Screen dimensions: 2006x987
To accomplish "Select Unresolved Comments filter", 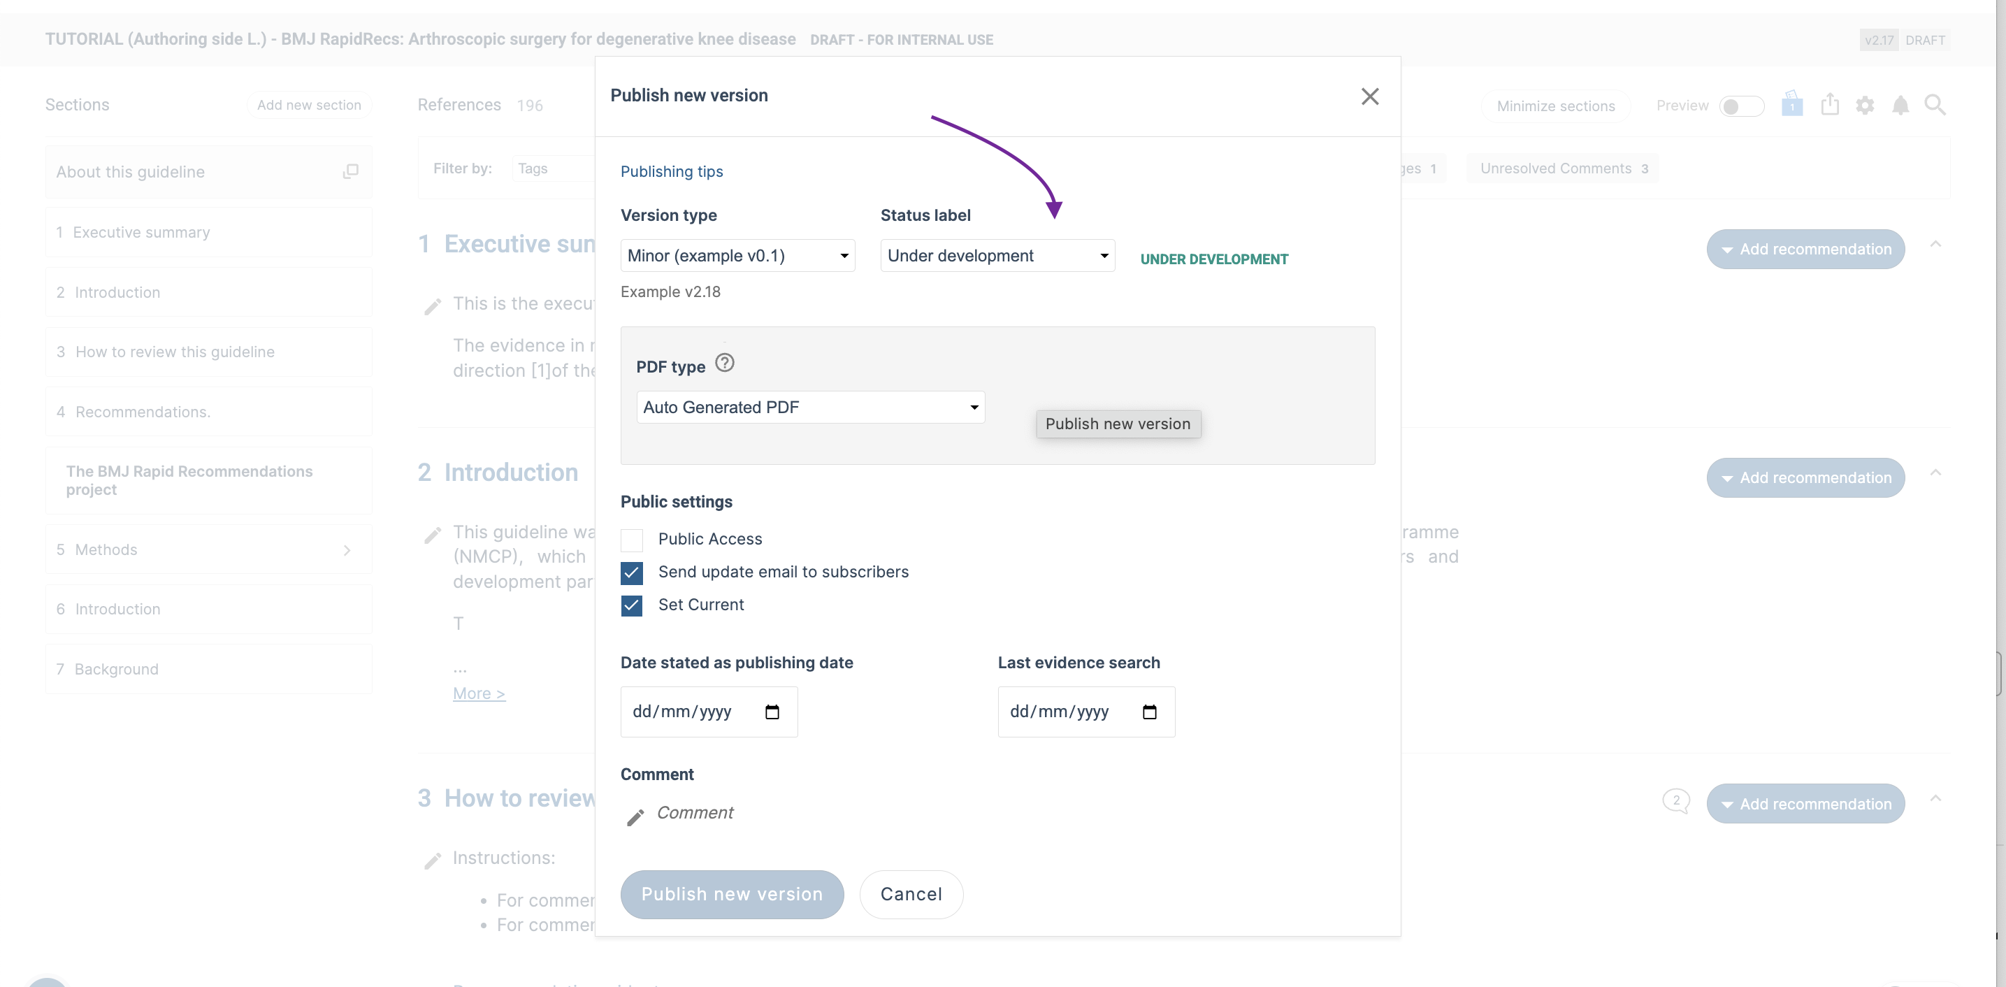I will tap(1563, 168).
